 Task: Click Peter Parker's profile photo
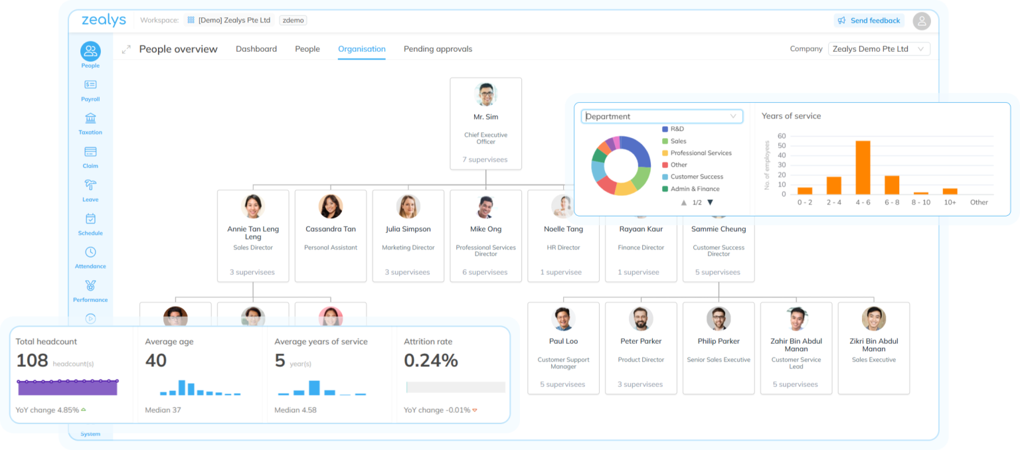641,319
